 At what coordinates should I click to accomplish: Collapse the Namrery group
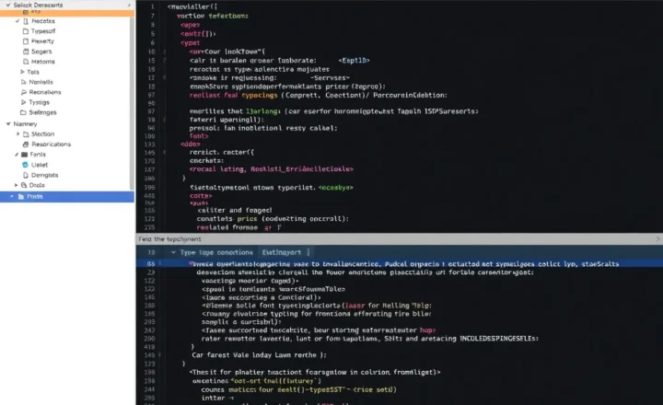pyautogui.click(x=8, y=123)
